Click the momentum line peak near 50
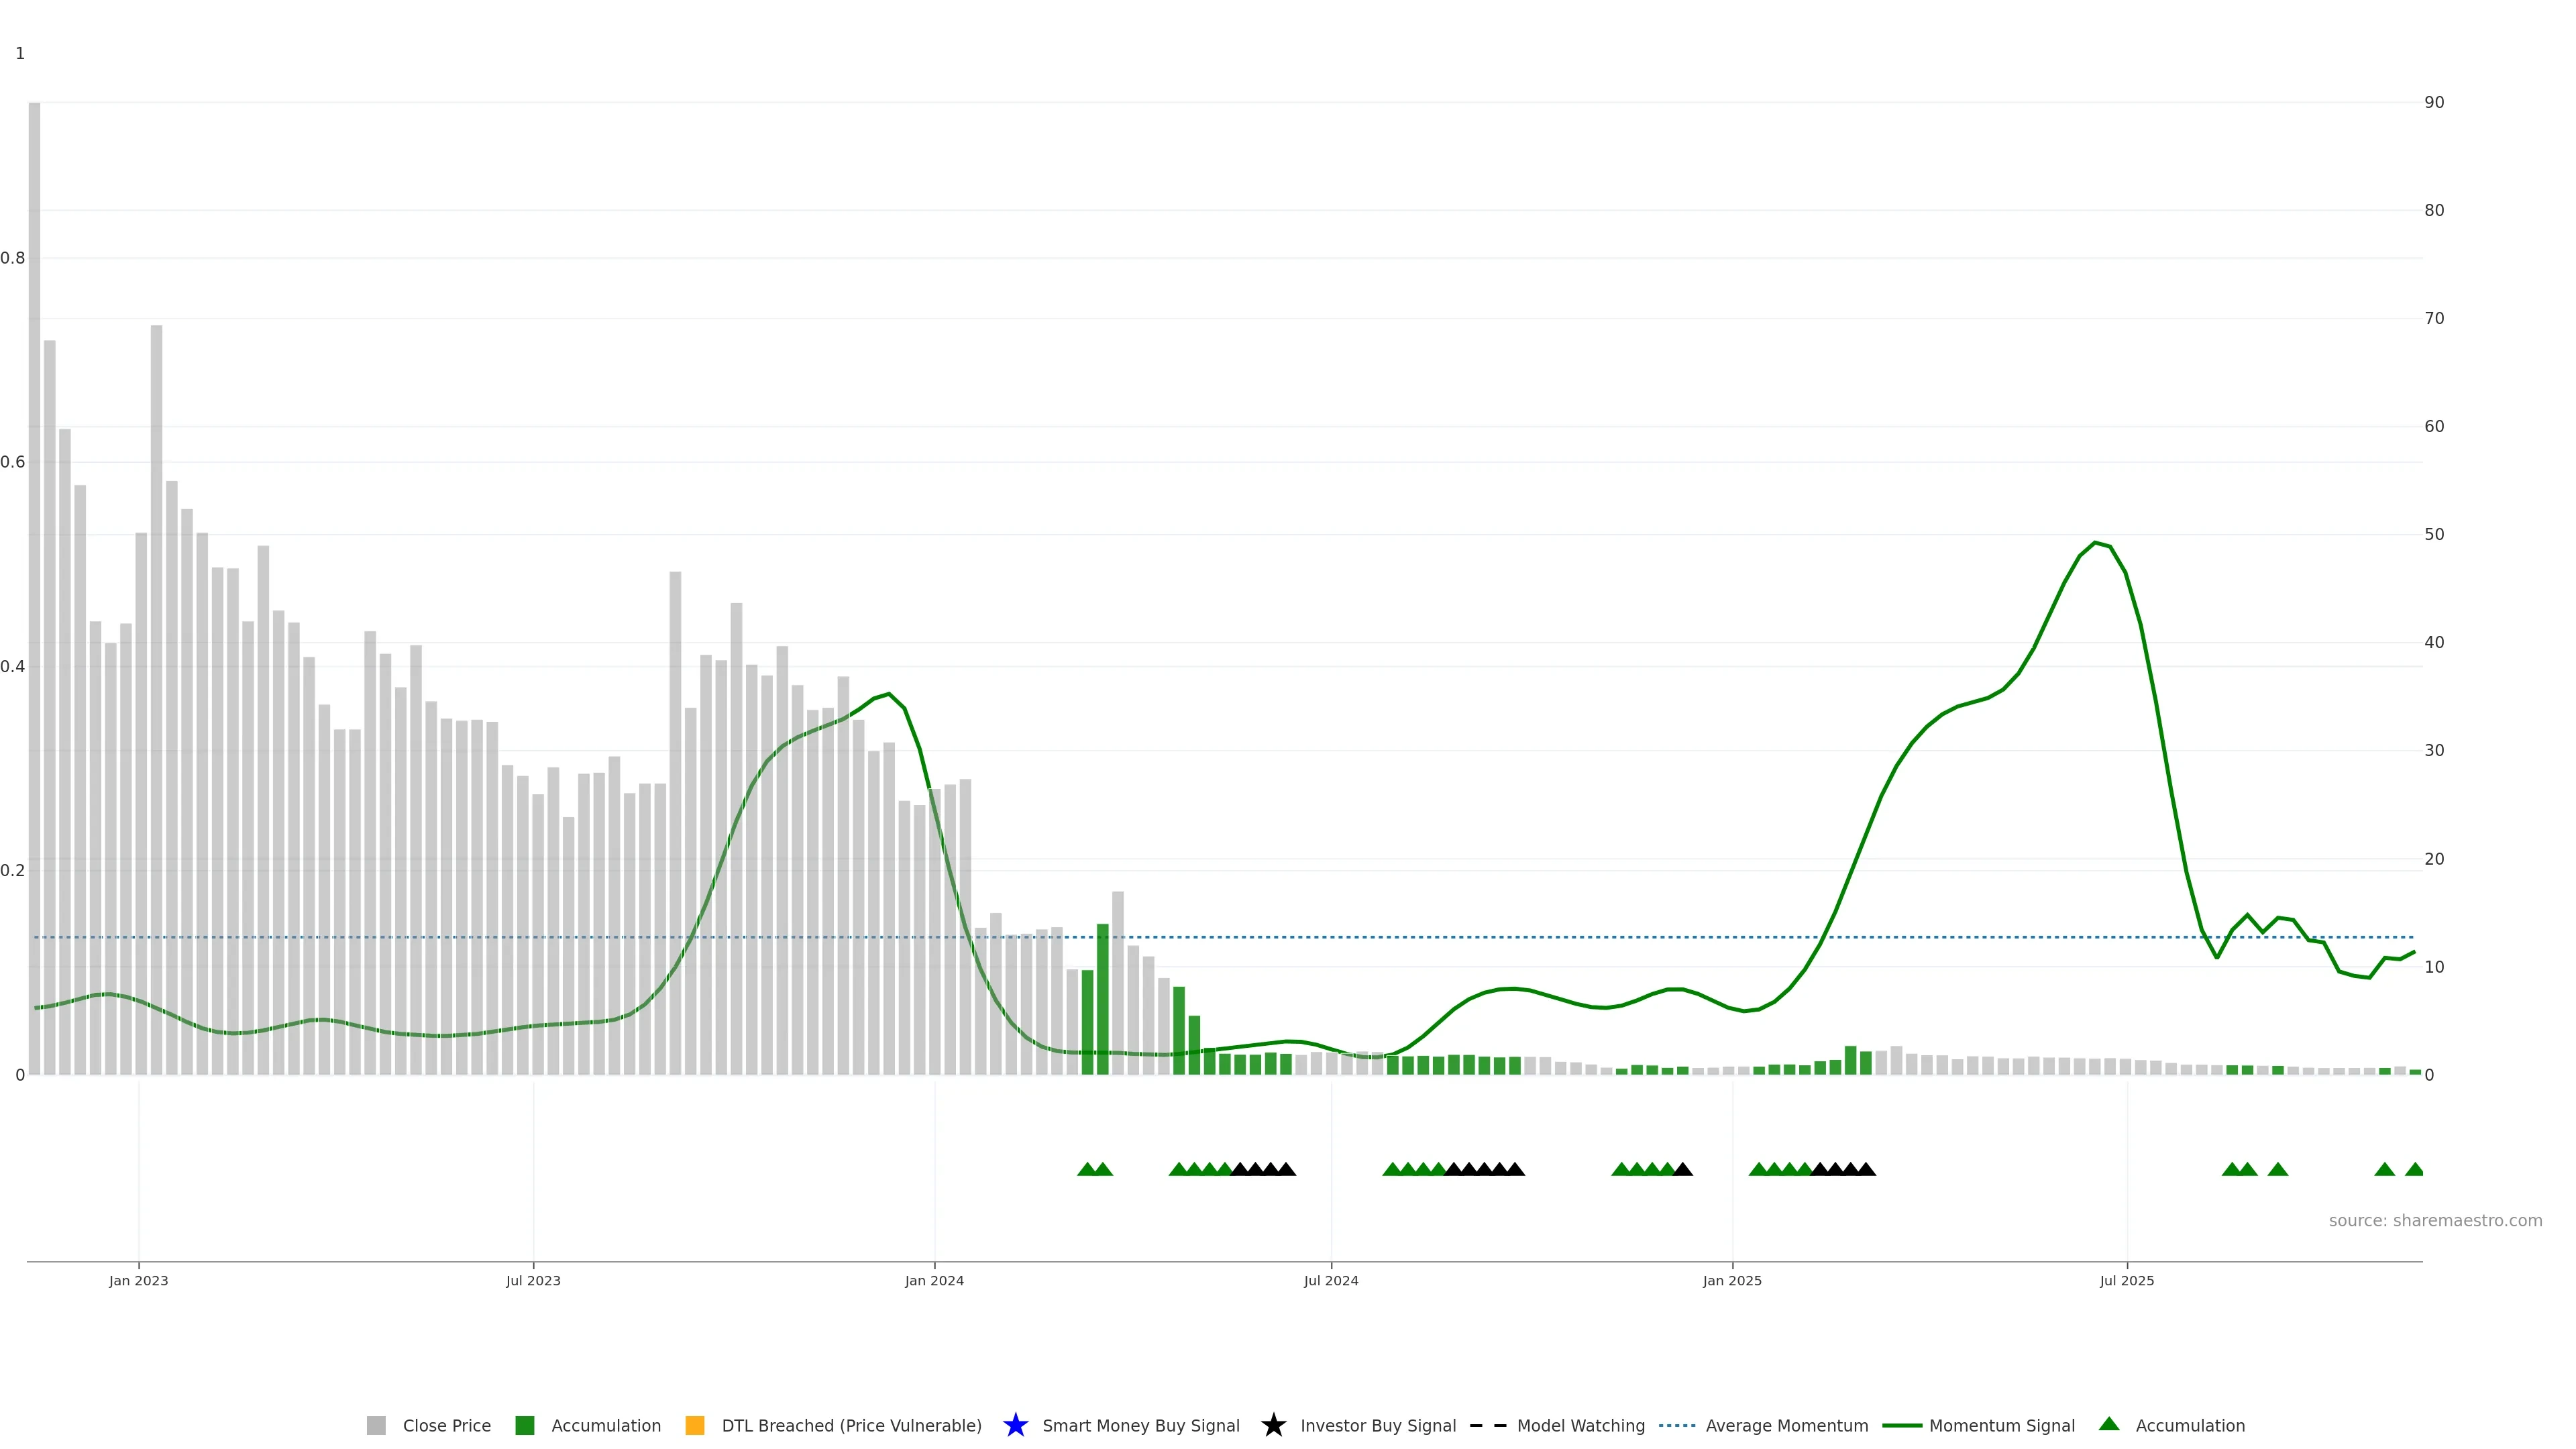This screenshot has width=2576, height=1449. point(2095,543)
